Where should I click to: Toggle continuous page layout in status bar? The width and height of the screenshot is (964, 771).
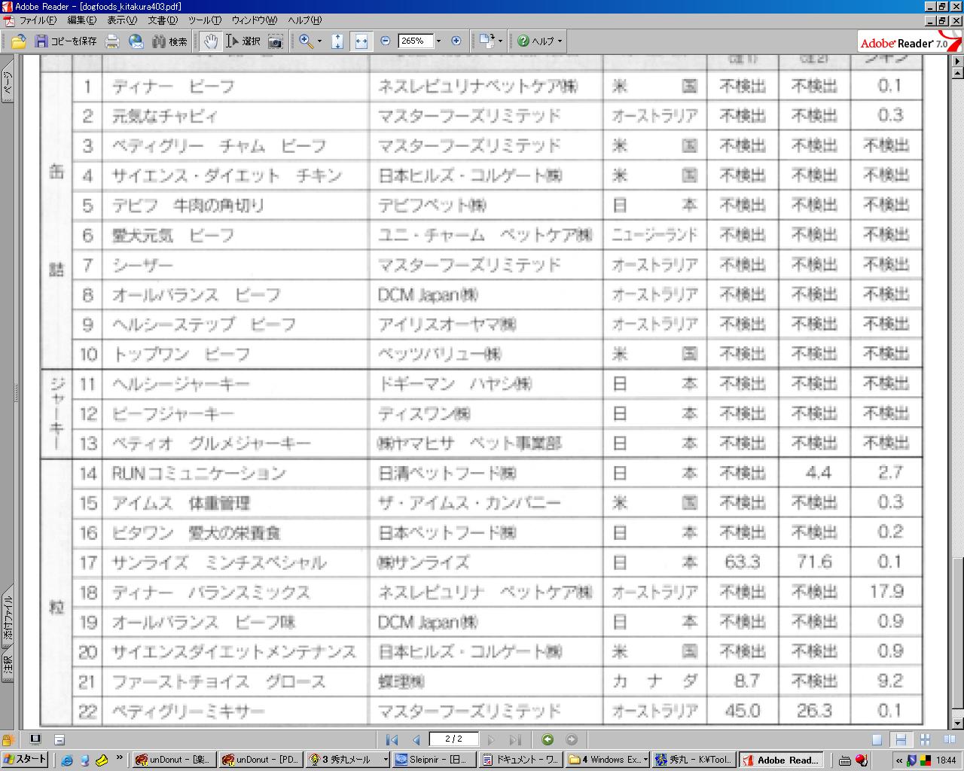coord(900,739)
